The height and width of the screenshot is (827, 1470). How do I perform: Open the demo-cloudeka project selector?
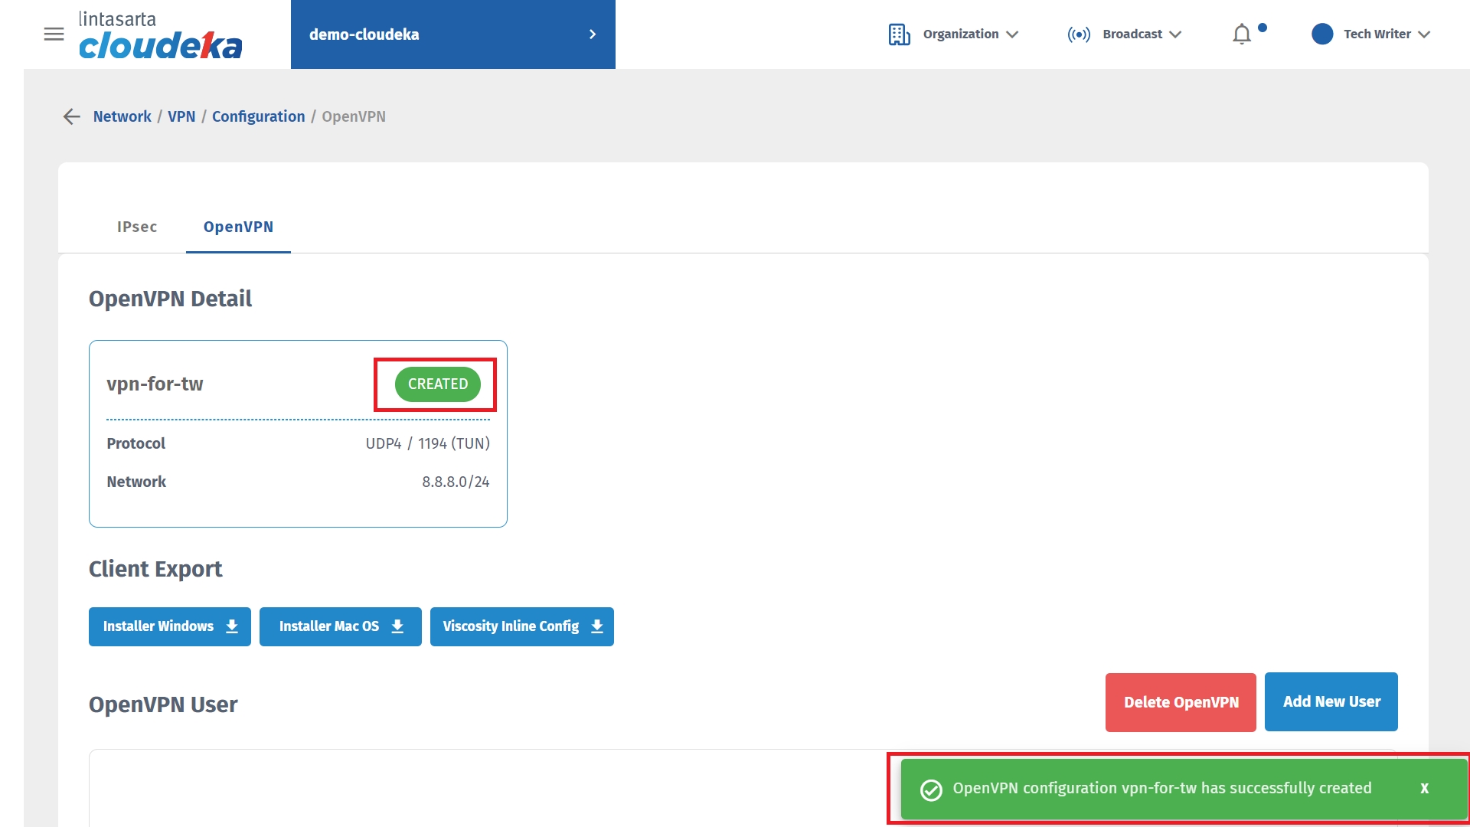(x=452, y=34)
